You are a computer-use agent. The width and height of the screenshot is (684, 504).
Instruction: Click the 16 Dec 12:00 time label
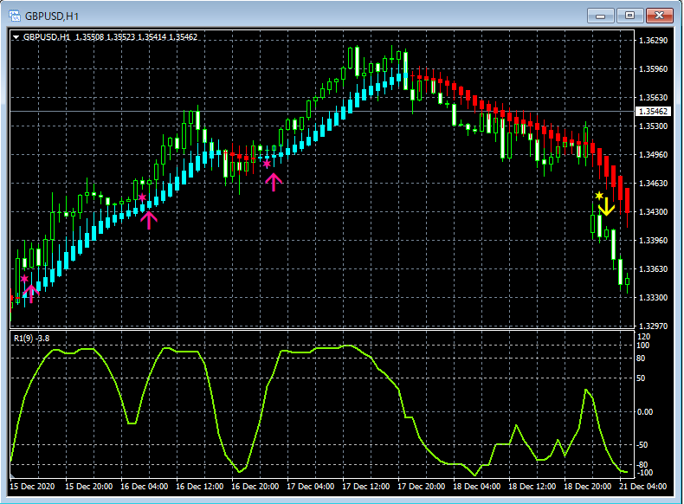click(x=199, y=486)
